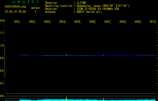Click the 0508 time axis marker
Screen dimensions: 158x101
point(122,22)
